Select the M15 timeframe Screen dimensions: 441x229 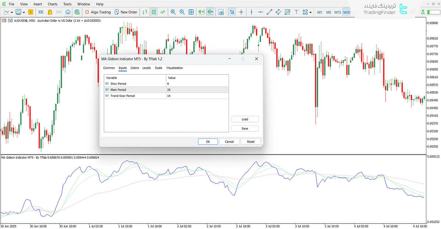tap(337, 12)
